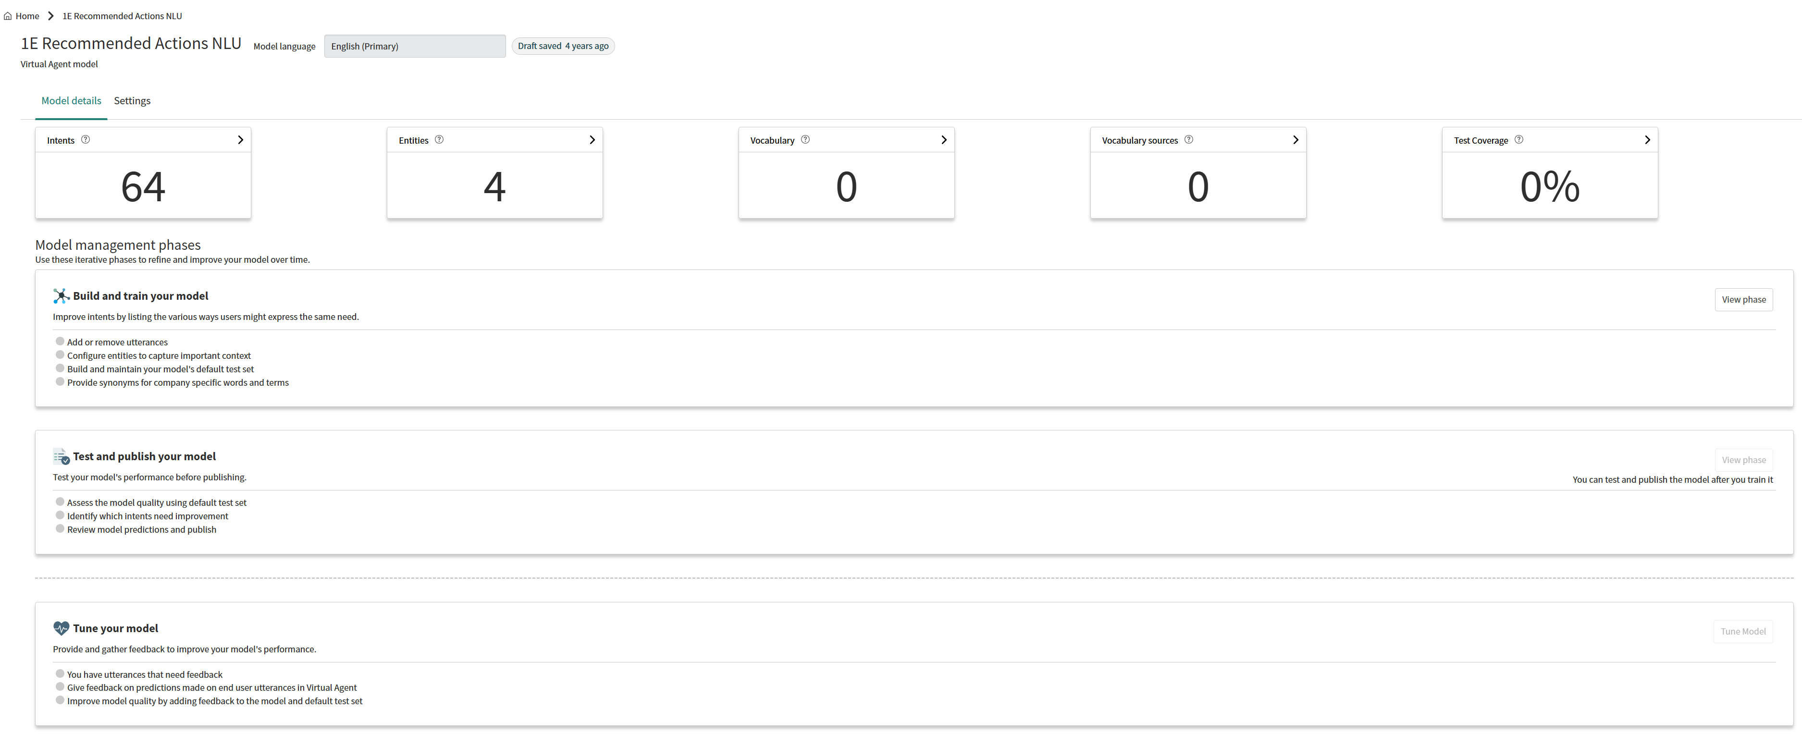Image resolution: width=1802 pixels, height=734 pixels.
Task: Expand Entities card chevron
Action: (592, 140)
